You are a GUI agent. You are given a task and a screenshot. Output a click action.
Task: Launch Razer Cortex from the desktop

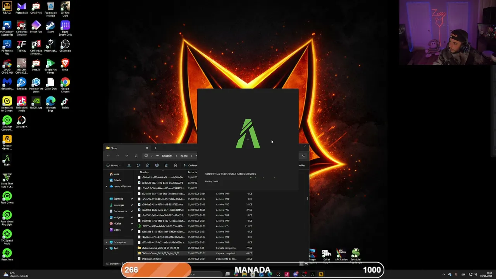pos(7,198)
